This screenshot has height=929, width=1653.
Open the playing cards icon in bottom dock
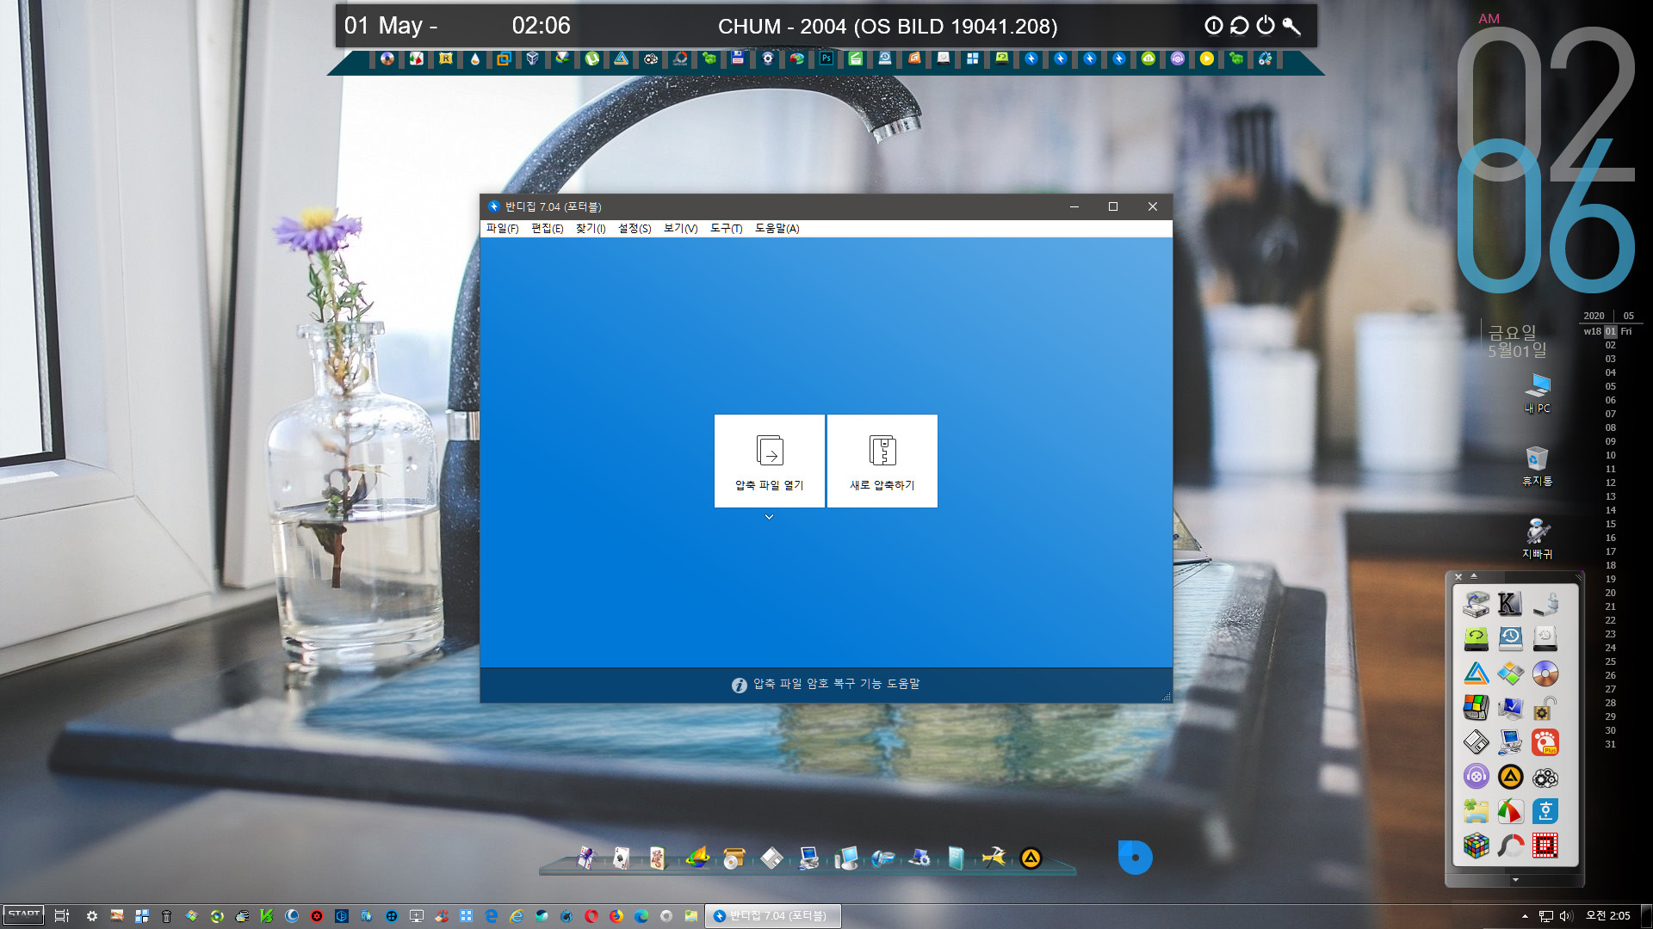pyautogui.click(x=621, y=858)
